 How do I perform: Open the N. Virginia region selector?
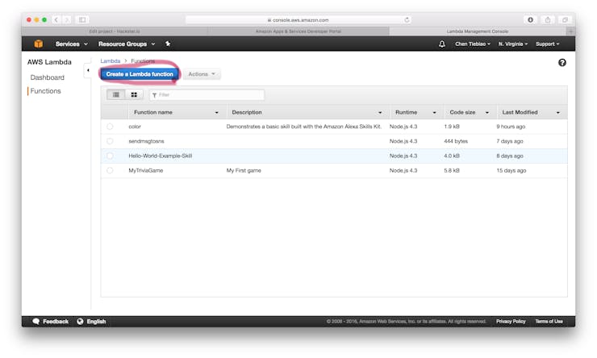(x=513, y=44)
